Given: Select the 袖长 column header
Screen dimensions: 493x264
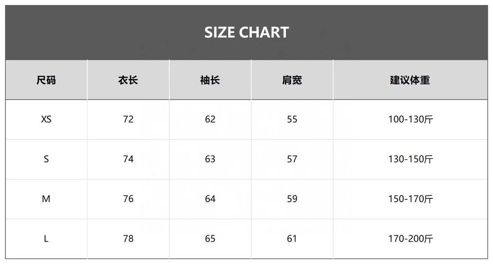Looking at the screenshot, I should point(210,80).
